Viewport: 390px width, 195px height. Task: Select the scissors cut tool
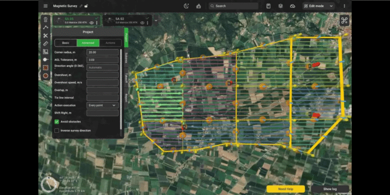pos(45,36)
